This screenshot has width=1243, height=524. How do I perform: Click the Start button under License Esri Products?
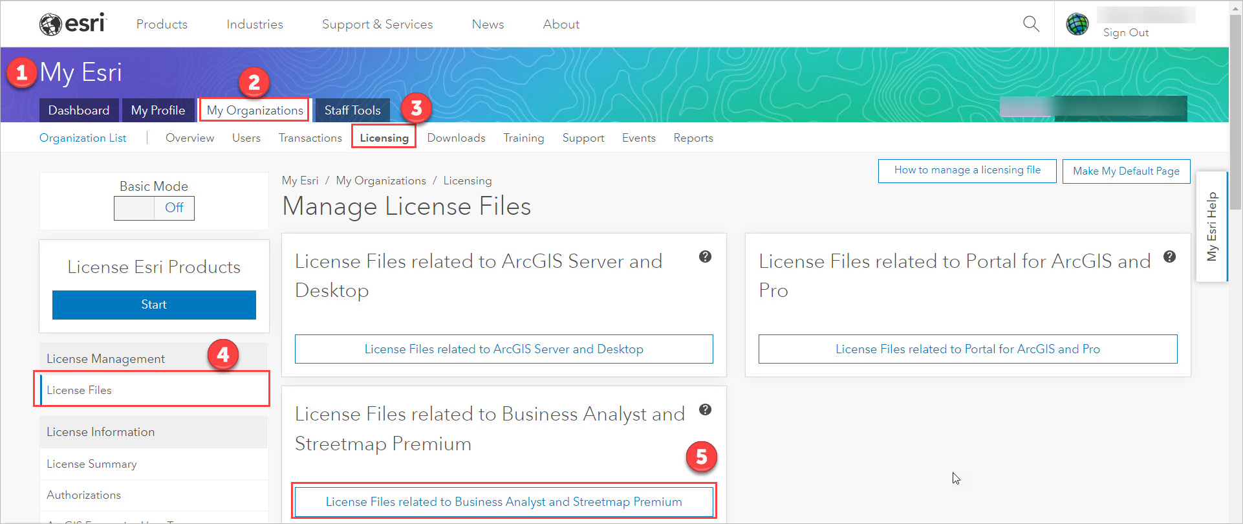154,305
